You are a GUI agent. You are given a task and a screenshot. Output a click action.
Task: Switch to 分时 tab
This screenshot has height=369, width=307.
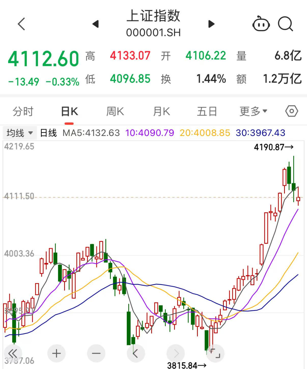click(x=23, y=111)
